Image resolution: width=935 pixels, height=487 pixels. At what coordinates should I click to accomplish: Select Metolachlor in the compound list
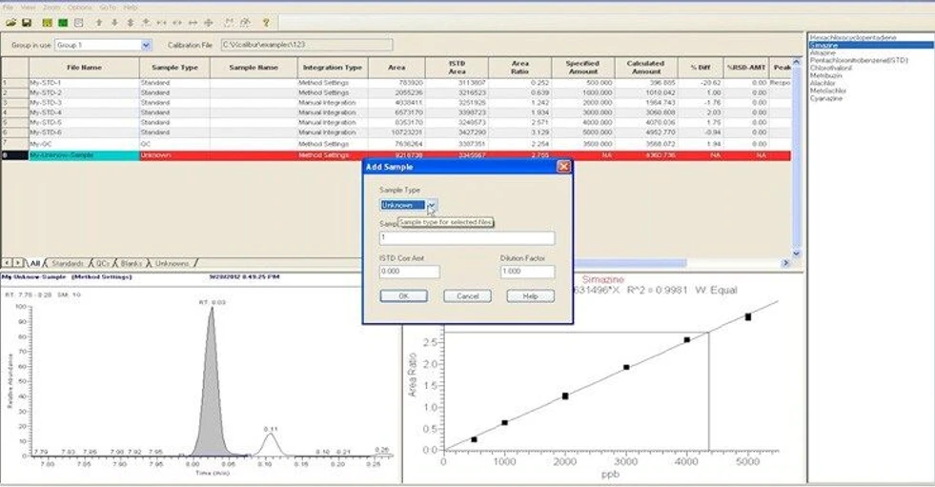click(828, 91)
